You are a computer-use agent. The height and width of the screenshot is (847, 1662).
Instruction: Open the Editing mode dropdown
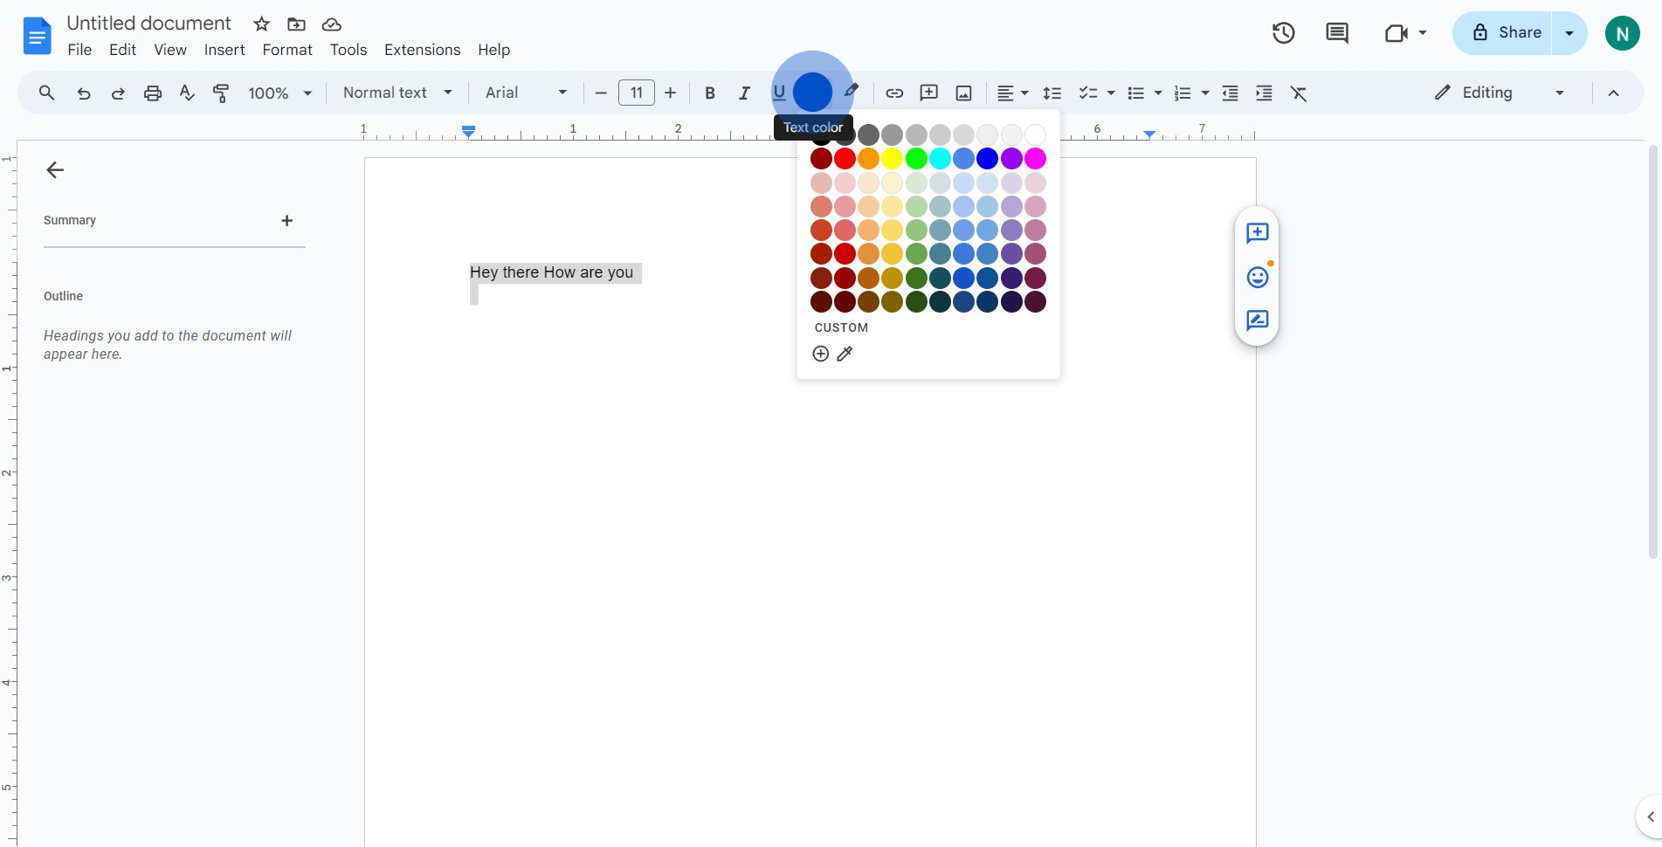(x=1499, y=93)
